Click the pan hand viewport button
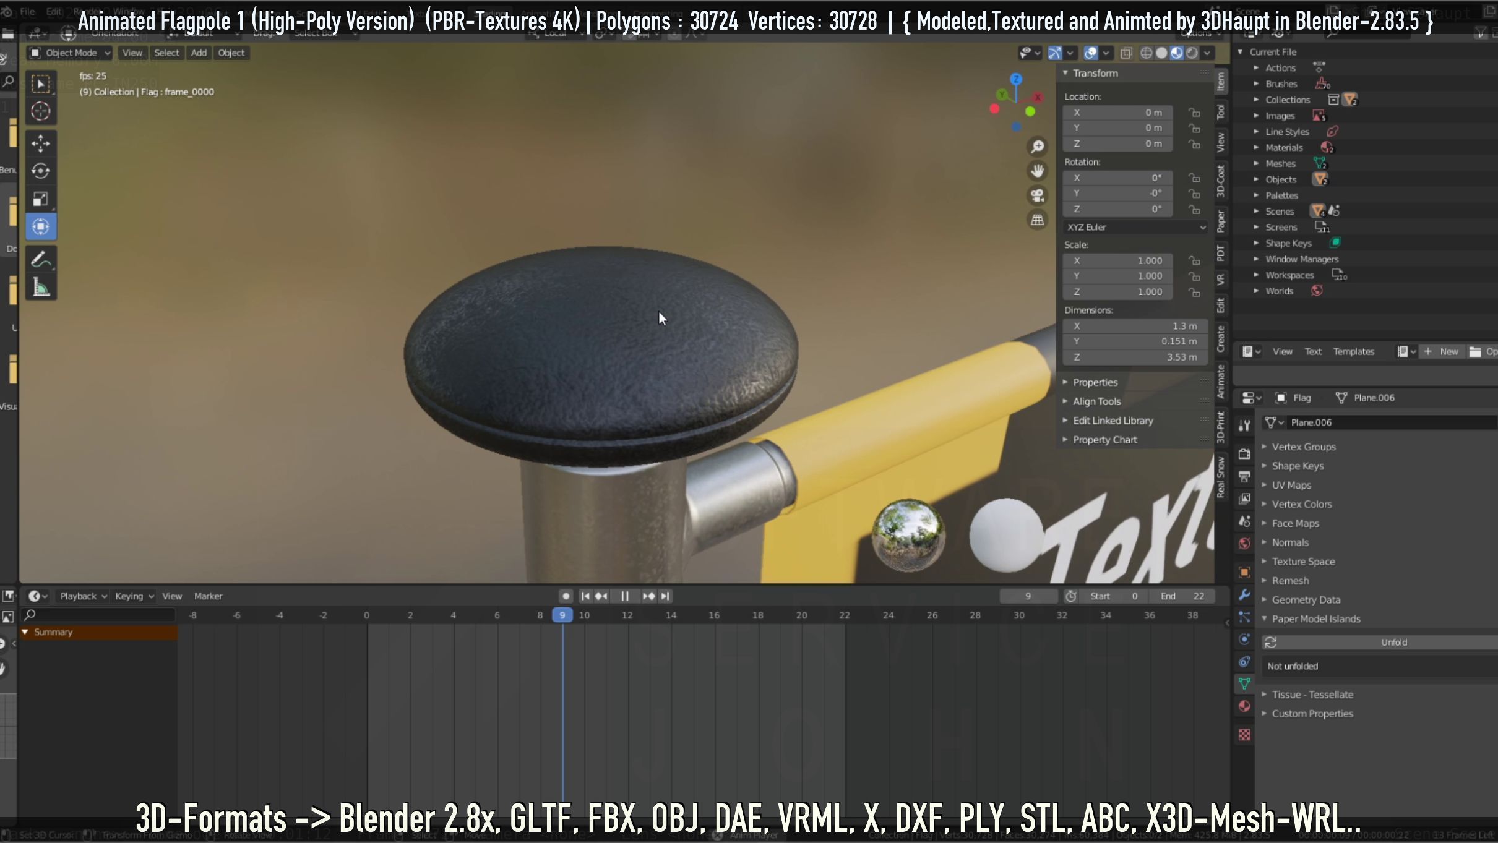 pos(1037,171)
